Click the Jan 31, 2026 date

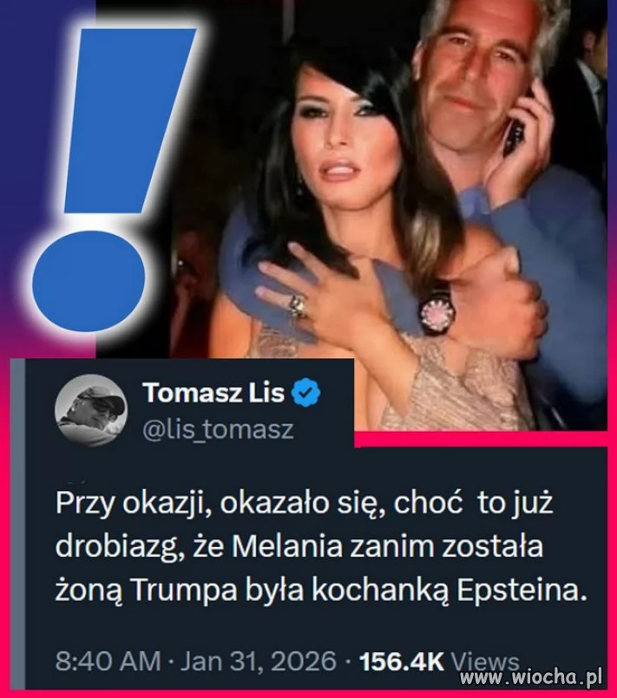pyautogui.click(x=258, y=661)
